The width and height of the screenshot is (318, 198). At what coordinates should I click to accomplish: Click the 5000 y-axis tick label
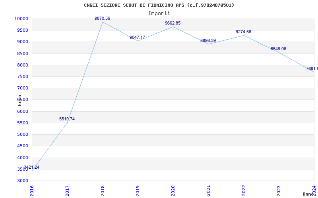click(x=22, y=134)
